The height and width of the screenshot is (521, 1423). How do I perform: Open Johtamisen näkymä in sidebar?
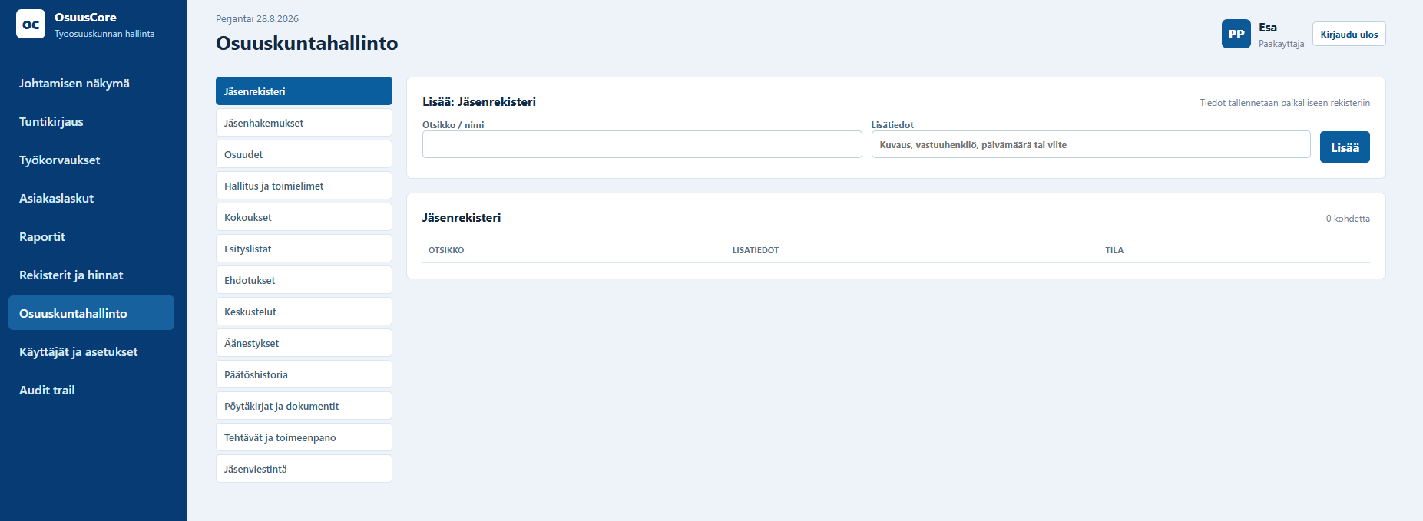(x=91, y=83)
